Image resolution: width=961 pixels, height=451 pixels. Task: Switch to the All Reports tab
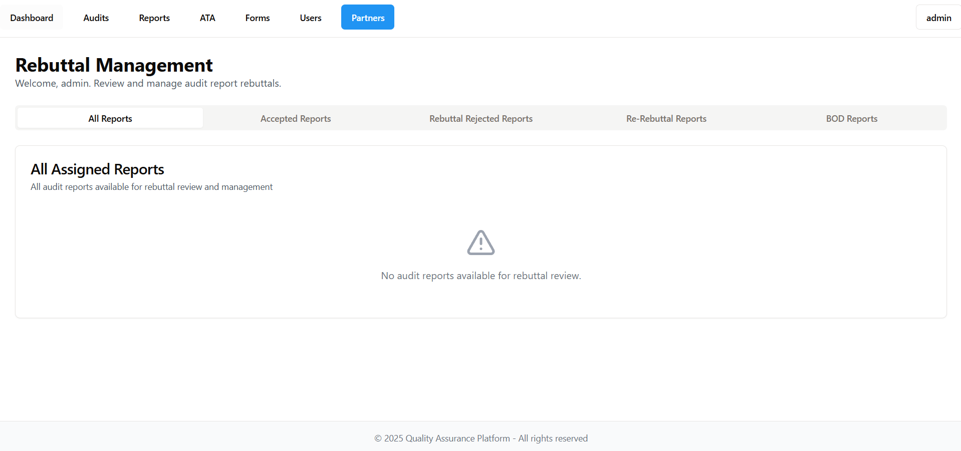pyautogui.click(x=110, y=118)
